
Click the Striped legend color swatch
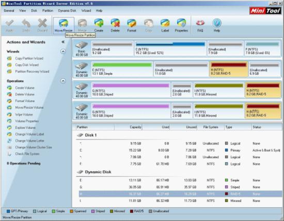pos(93,211)
